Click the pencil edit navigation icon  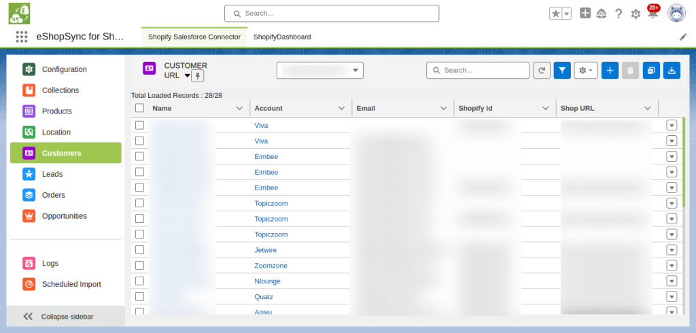click(x=682, y=37)
